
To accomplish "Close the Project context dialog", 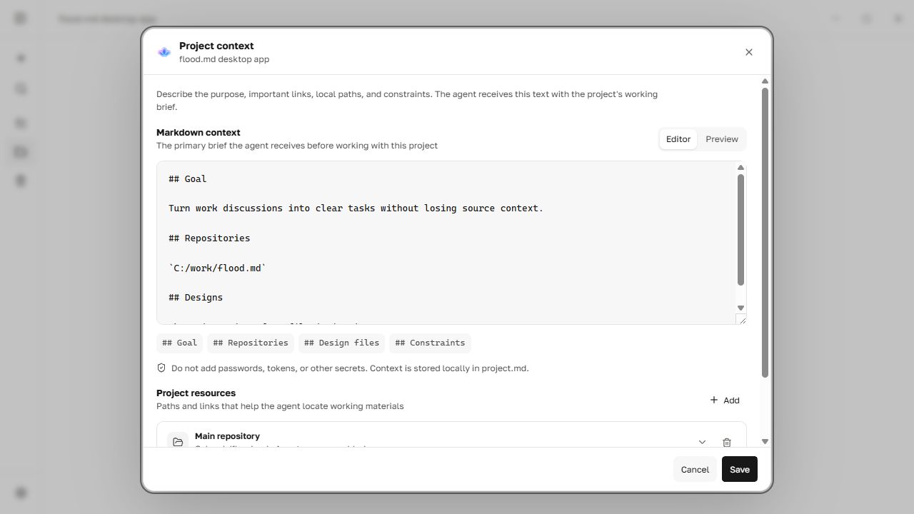I will (x=748, y=52).
